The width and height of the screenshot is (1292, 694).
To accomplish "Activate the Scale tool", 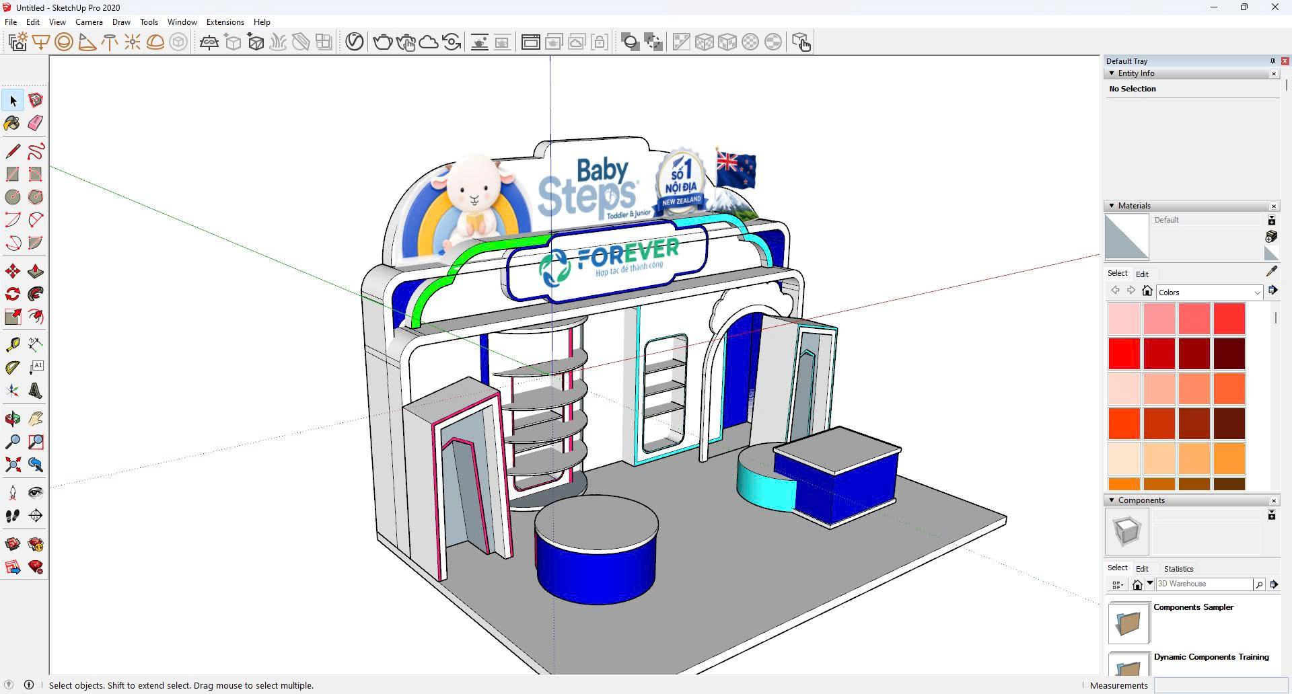I will [x=13, y=317].
